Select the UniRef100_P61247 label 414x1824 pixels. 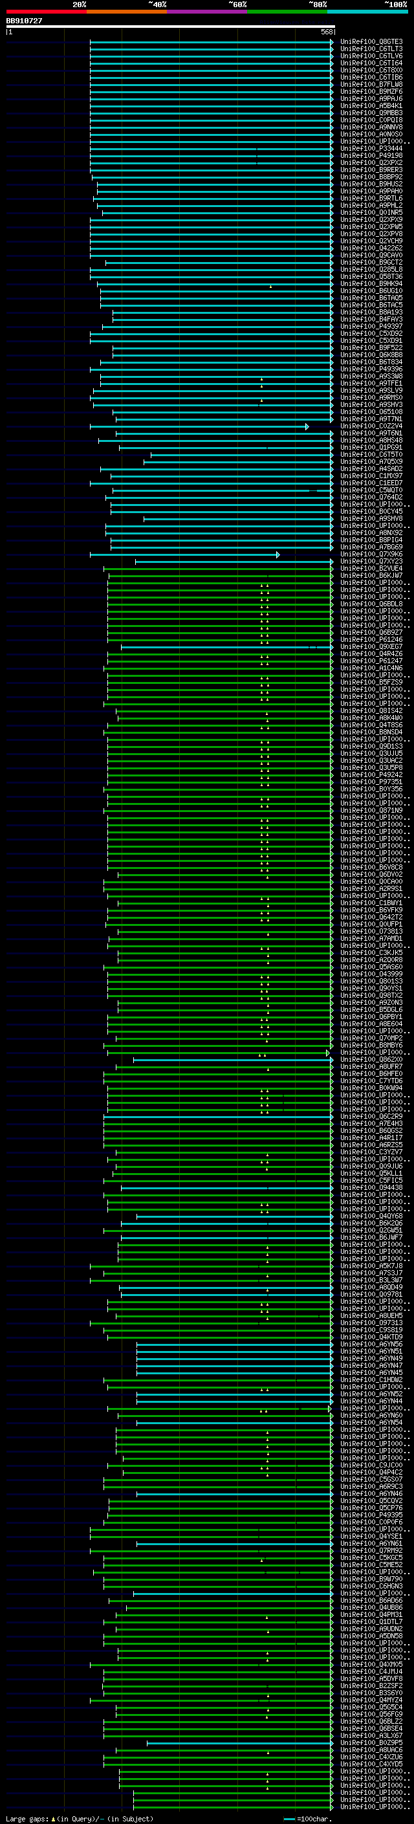click(x=371, y=661)
